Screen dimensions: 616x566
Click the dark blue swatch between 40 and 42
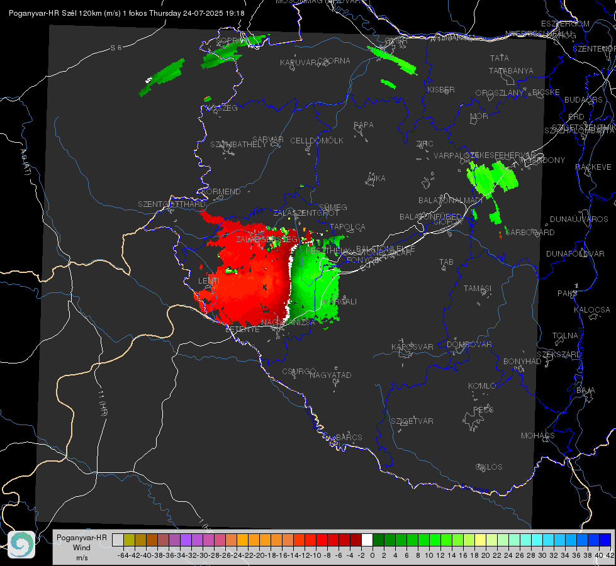605,540
